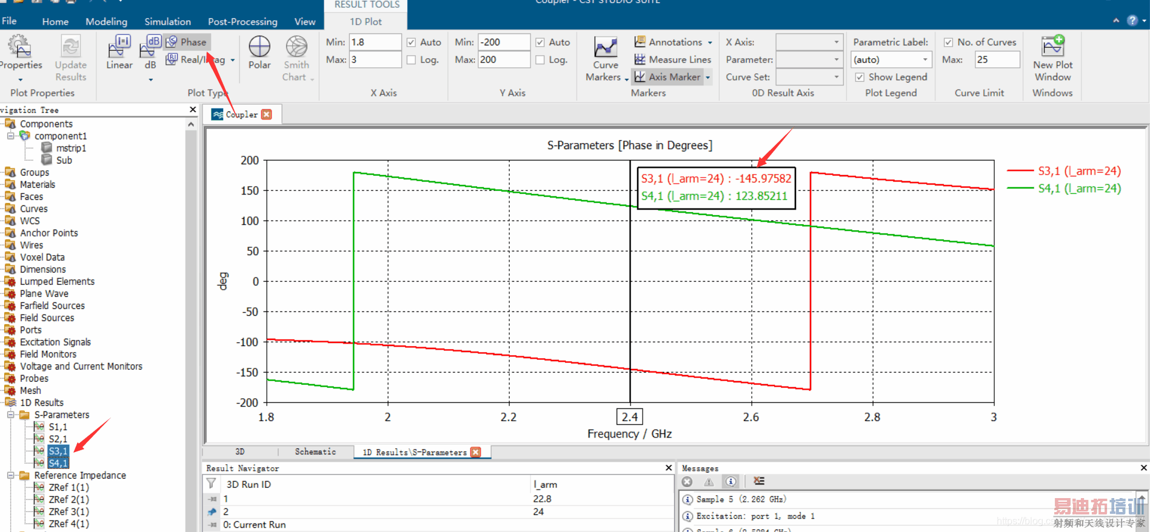Select S3,1 result in tree
Screen dimensions: 1150x532
tap(58, 451)
